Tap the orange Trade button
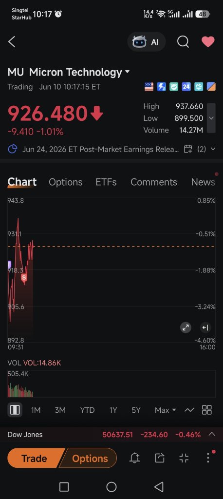Screen dimensions: 223x499 coord(34,458)
